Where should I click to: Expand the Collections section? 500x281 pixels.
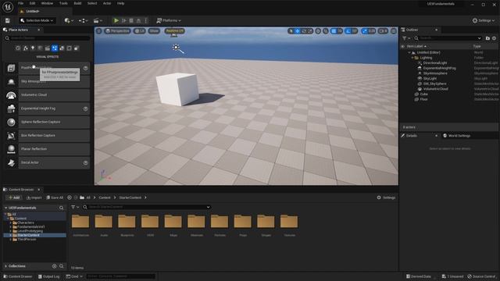point(5,266)
